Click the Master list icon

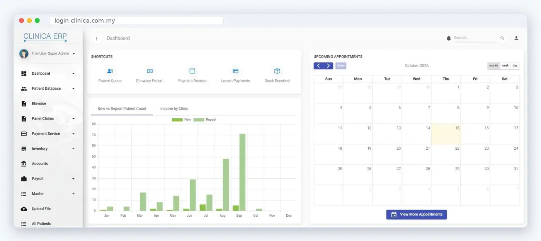point(24,194)
